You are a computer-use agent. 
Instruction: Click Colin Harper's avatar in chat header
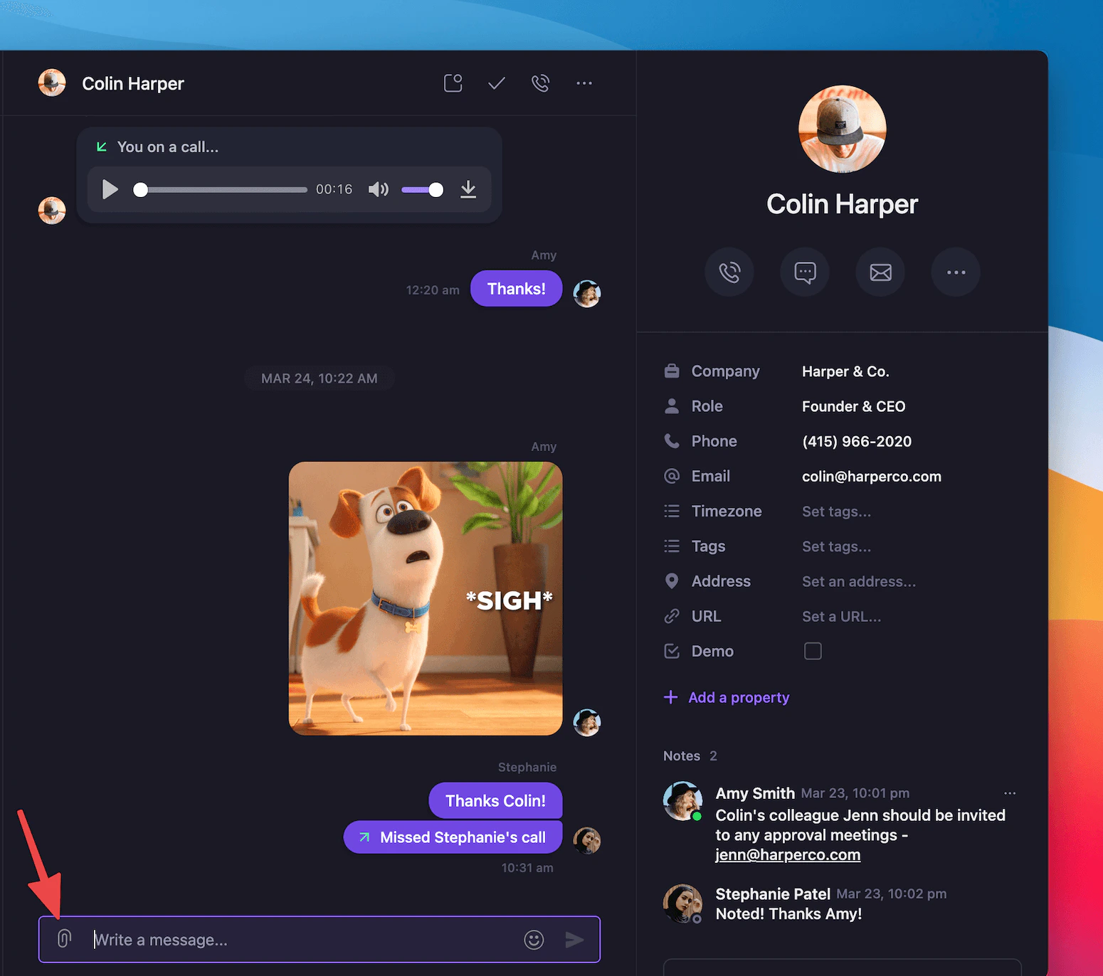click(x=52, y=83)
